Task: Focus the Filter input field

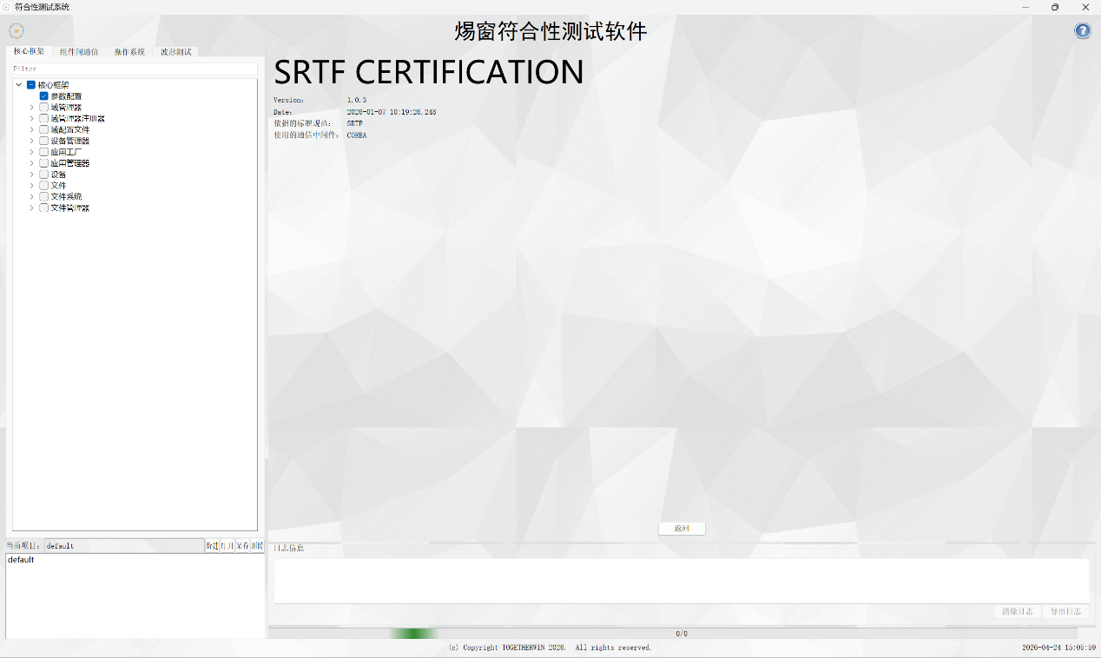Action: 135,69
